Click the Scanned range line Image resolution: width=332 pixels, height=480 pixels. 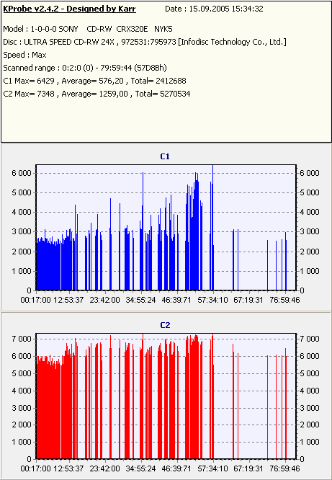pyautogui.click(x=85, y=68)
